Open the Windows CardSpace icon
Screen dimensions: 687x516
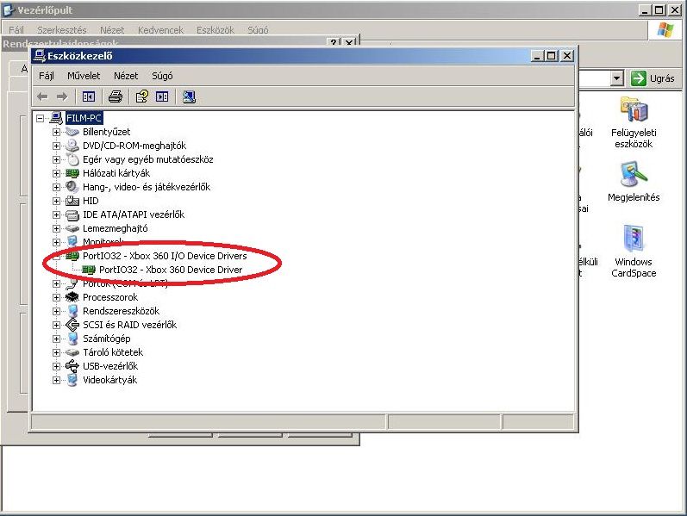(x=634, y=251)
